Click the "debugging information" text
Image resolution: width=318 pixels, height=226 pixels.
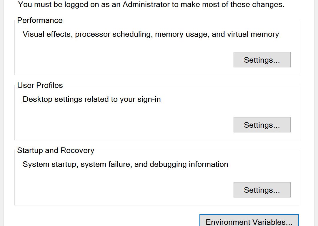pos(189,164)
